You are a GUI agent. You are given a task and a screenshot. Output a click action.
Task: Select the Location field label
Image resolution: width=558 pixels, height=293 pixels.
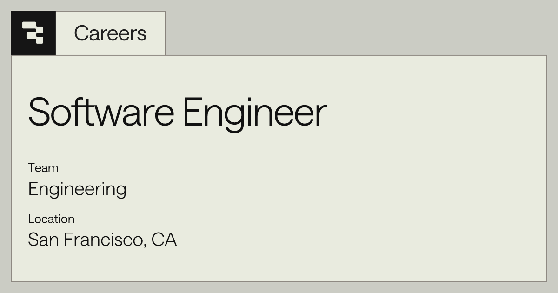click(x=51, y=219)
